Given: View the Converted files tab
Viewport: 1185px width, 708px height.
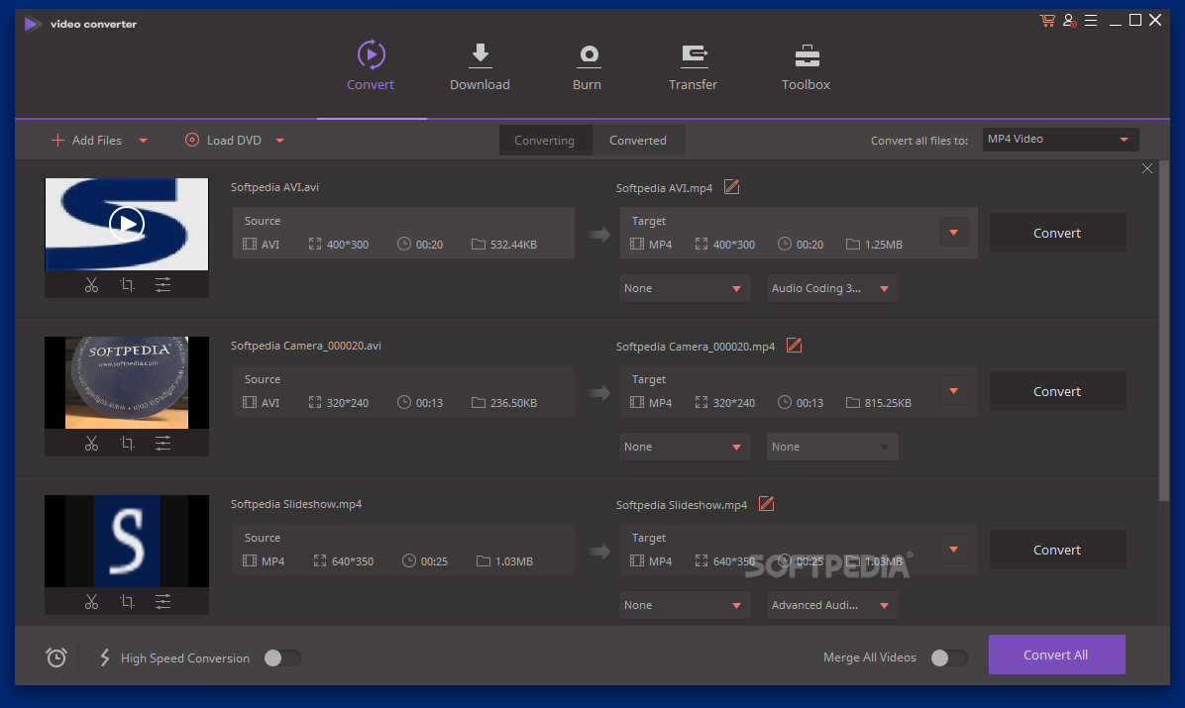Looking at the screenshot, I should [x=638, y=140].
